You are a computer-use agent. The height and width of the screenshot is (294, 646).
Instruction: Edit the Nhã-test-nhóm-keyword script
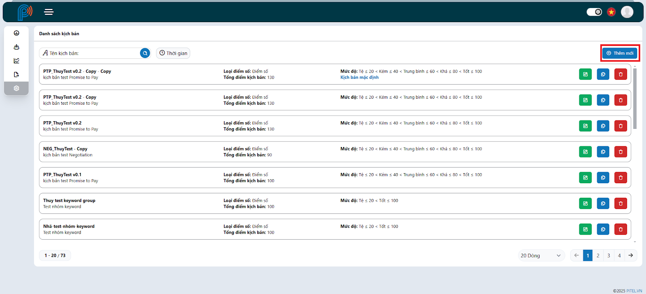point(585,229)
